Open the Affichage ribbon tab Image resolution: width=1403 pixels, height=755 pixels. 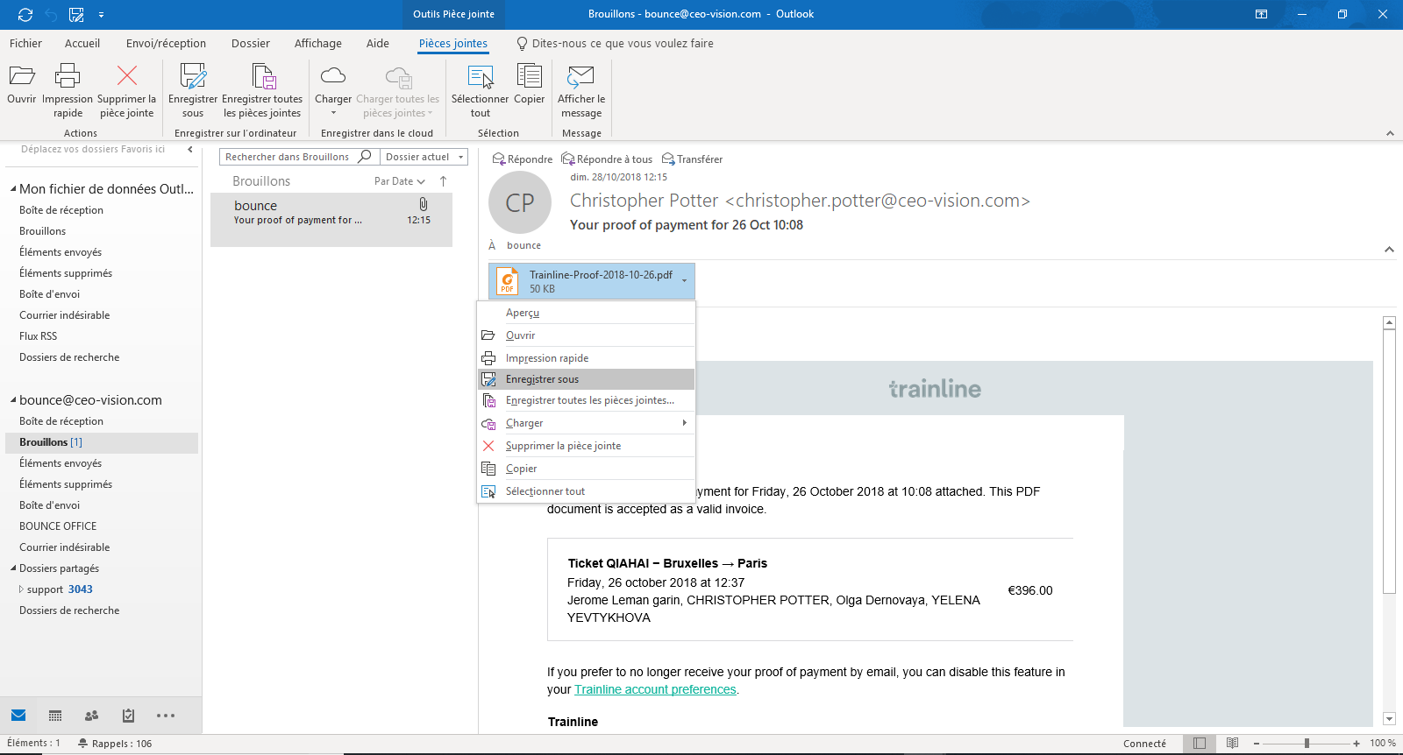317,44
